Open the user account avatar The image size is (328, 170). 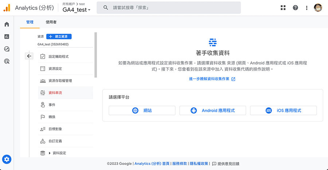pyautogui.click(x=318, y=8)
